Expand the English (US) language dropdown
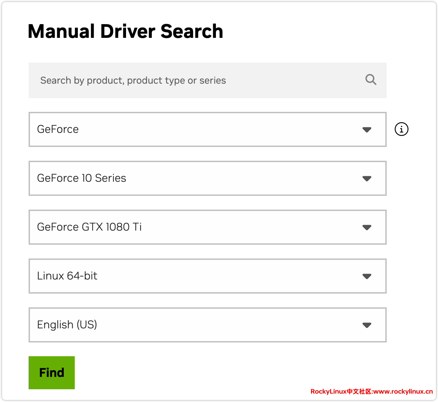The width and height of the screenshot is (438, 402). pos(207,325)
